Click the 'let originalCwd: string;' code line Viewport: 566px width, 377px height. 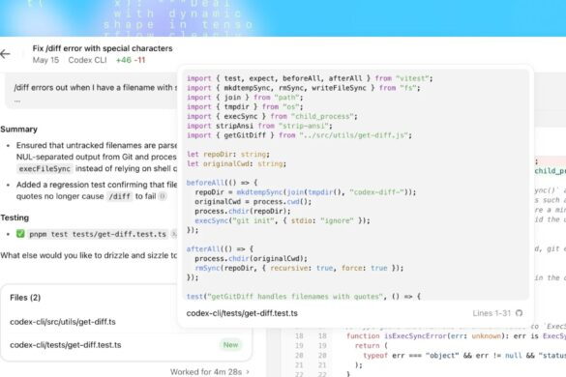tap(236, 163)
